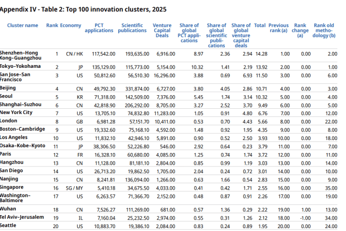Image resolution: width=346 pixels, height=231 pixels.
Task: Click the Seoul cluster name
Action: click(7, 96)
